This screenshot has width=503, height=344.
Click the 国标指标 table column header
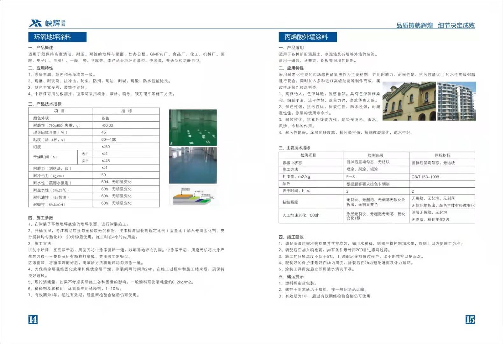coord(443,155)
